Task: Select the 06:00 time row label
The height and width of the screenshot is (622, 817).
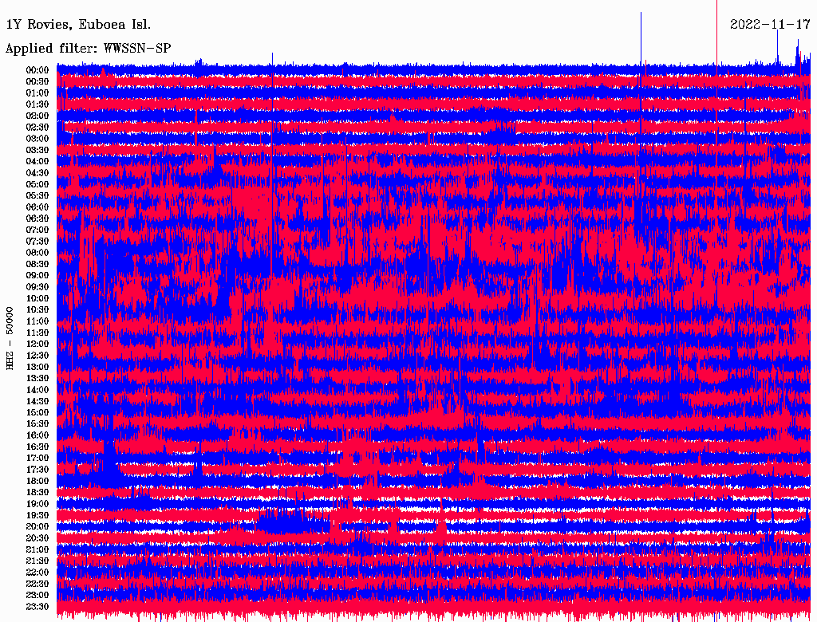Action: [x=37, y=207]
